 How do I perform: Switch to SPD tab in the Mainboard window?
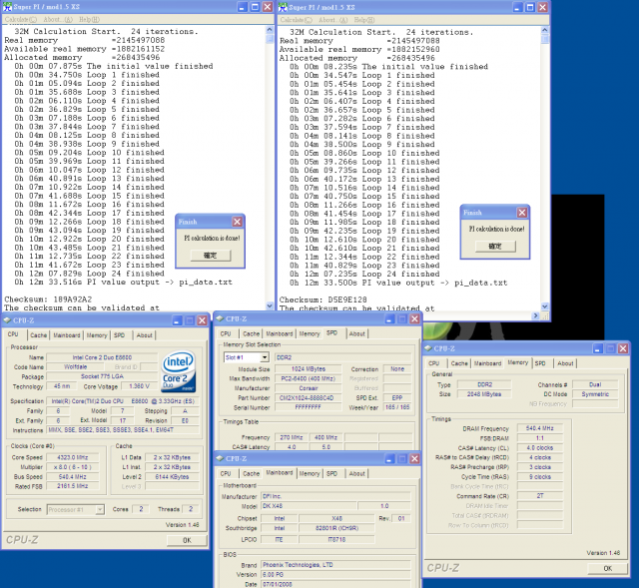[x=332, y=473]
